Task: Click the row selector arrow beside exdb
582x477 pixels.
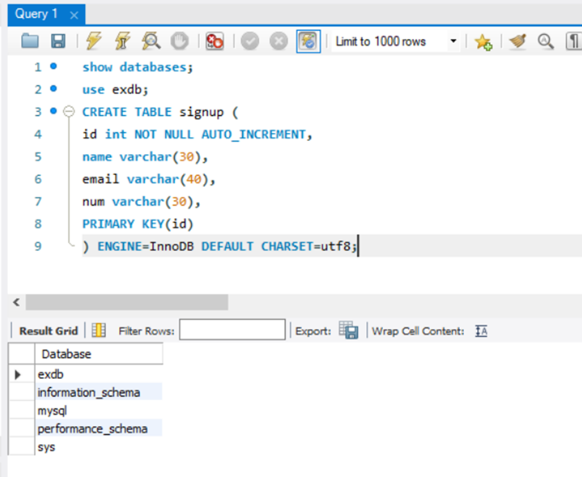Action: pos(17,375)
